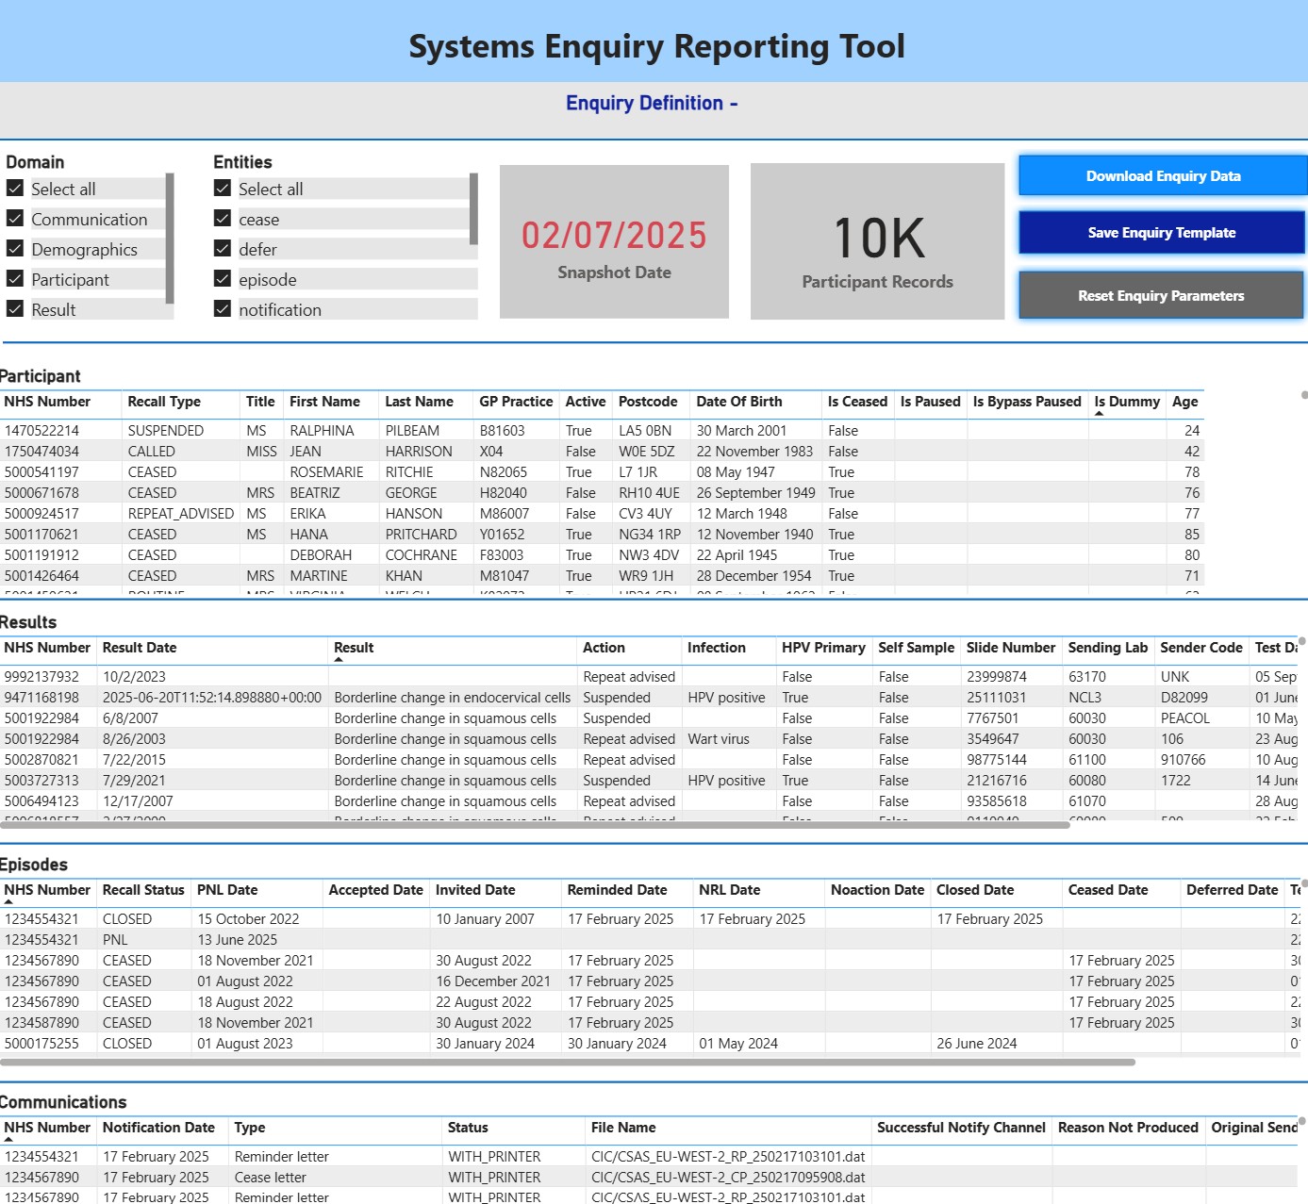Deselect the episode entity checkbox
Image resolution: width=1308 pixels, height=1204 pixels.
point(223,279)
